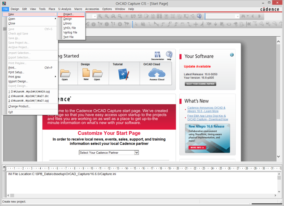Click the Power marker (W) probe icon
The image size is (284, 206).
[x=120, y=24]
